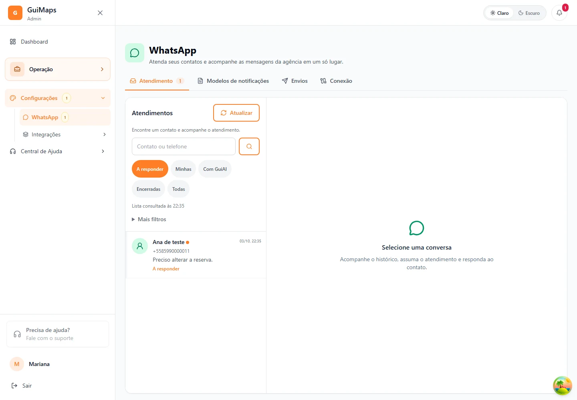Screen dimensions: 577x400
Task: Close the sidebar with the X icon
Action: point(100,13)
